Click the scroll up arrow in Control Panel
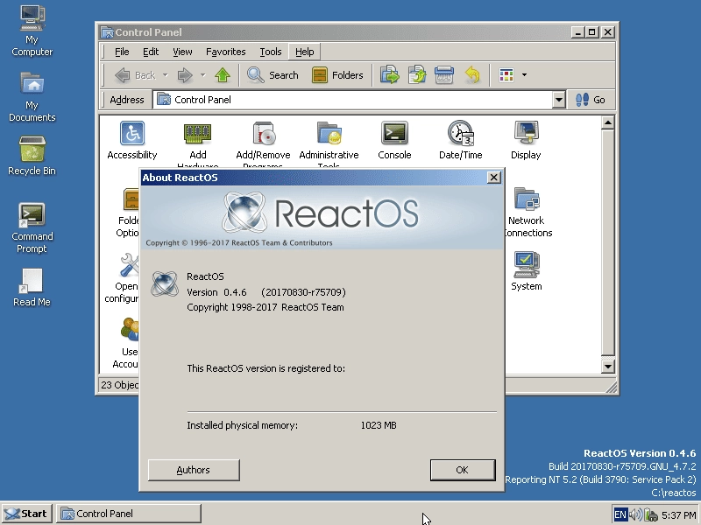The width and height of the screenshot is (701, 525). 607,122
